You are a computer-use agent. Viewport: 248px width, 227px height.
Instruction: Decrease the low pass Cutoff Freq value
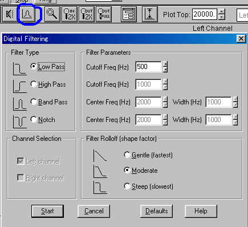pyautogui.click(x=165, y=70)
